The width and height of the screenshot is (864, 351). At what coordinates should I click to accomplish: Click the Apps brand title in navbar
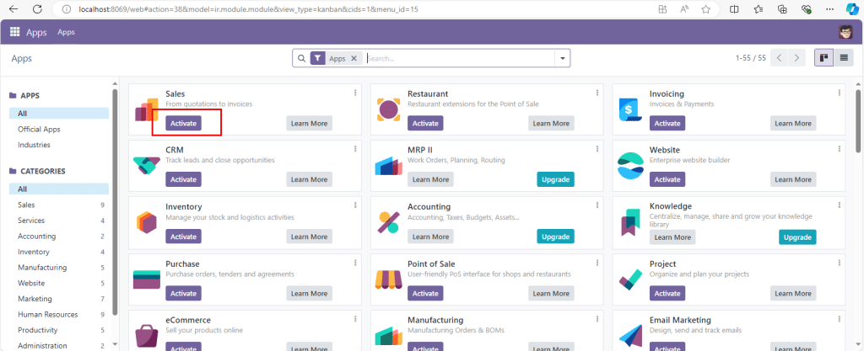tap(36, 32)
